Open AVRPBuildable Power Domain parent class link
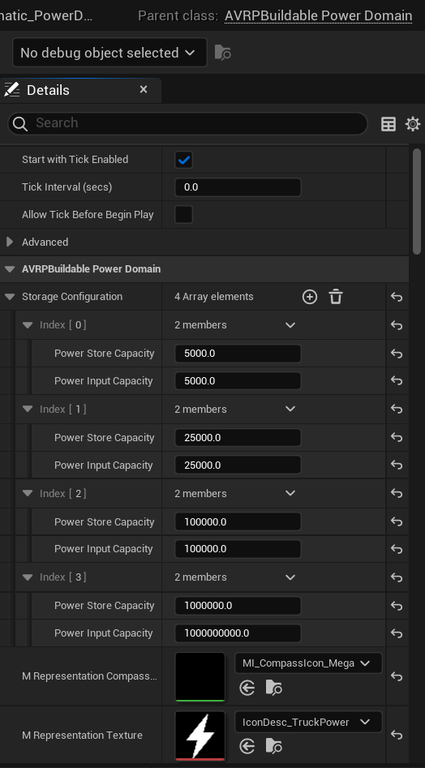The image size is (425, 768). pyautogui.click(x=318, y=16)
